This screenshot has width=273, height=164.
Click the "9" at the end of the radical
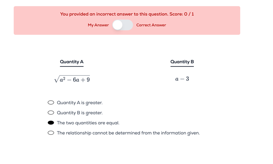(88, 80)
